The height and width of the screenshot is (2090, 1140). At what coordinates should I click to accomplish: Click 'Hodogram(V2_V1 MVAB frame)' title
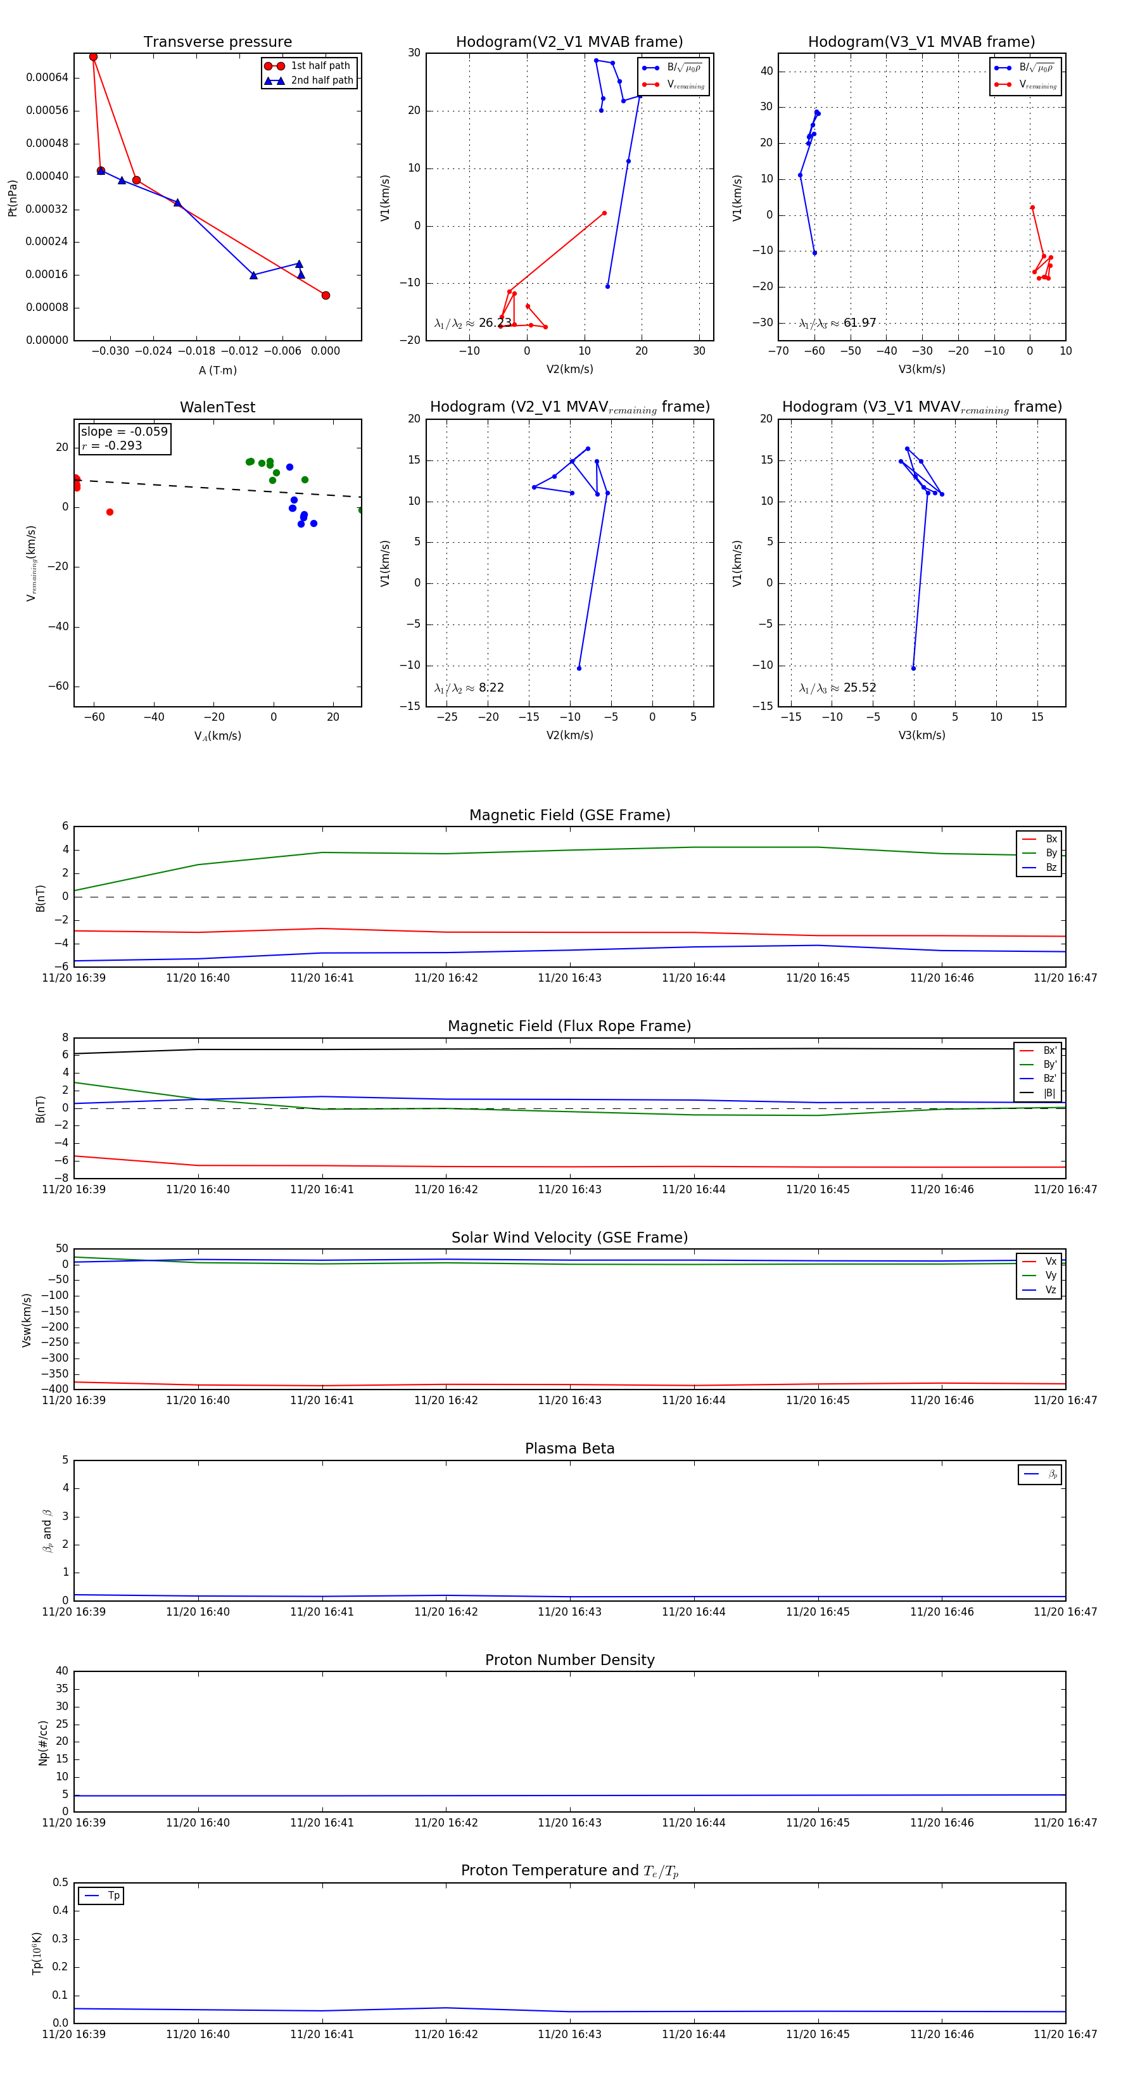point(569,42)
